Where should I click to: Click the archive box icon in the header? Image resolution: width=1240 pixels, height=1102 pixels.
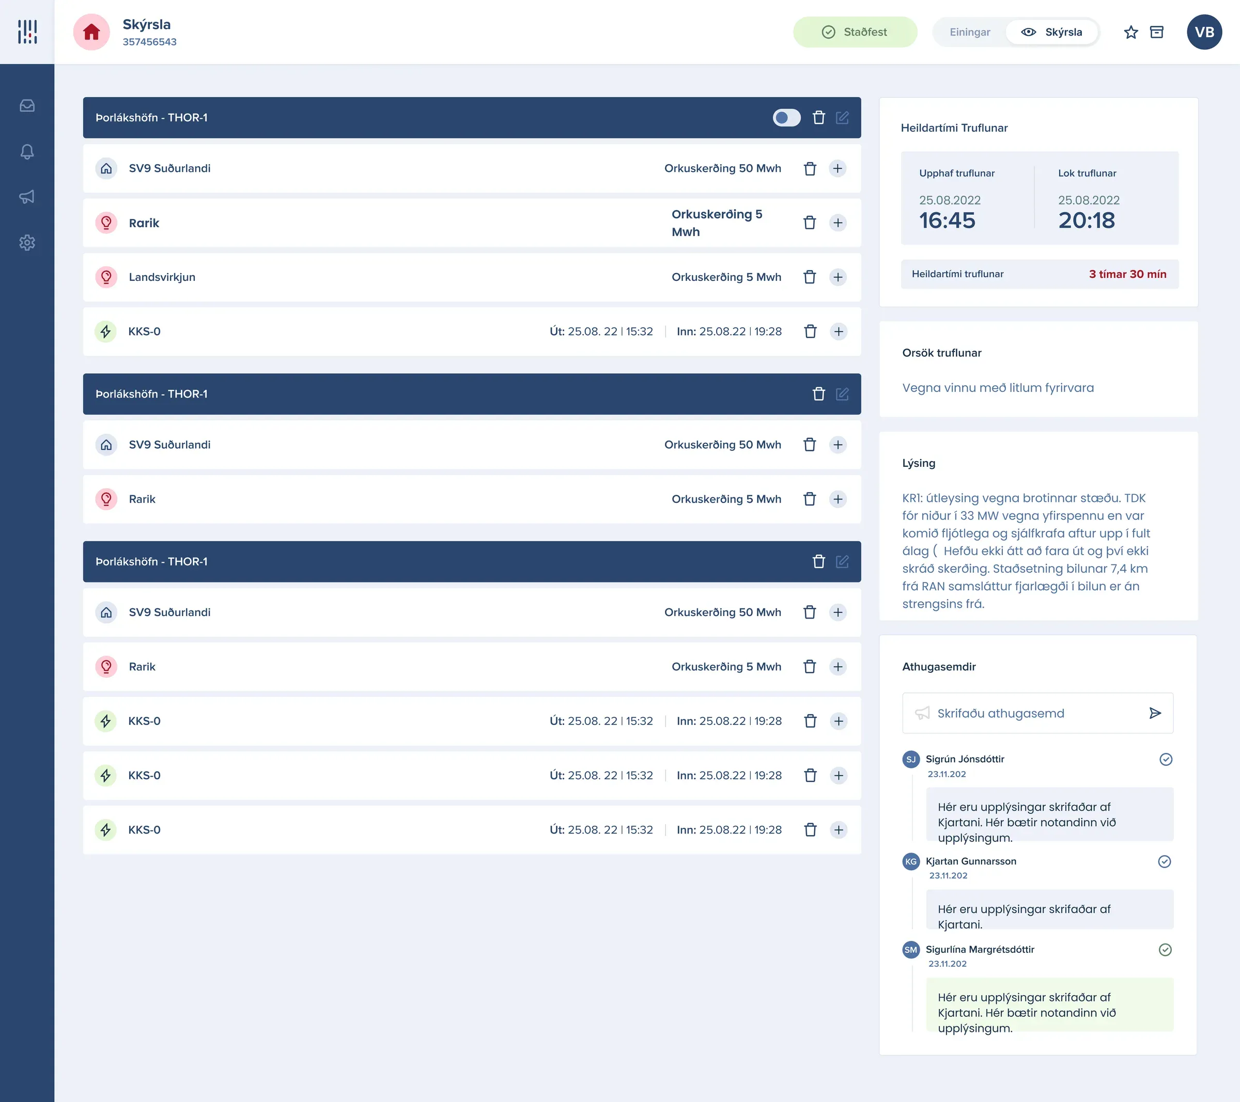pos(1157,32)
